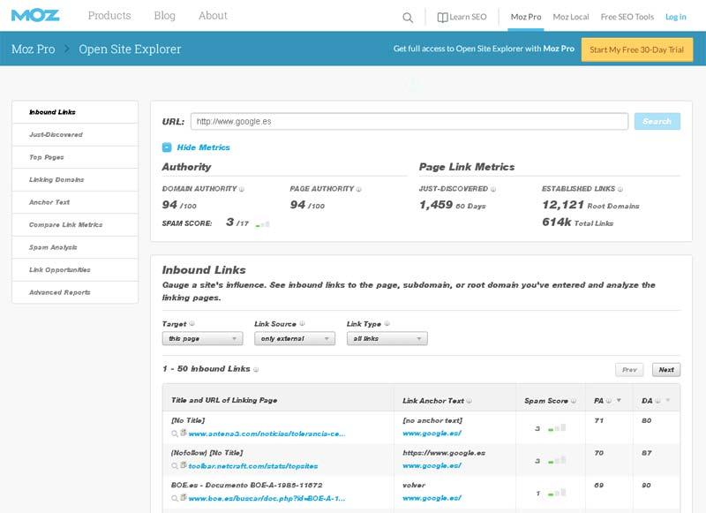Click info icon next to Just-Discovered
The width and height of the screenshot is (706, 513).
pyautogui.click(x=493, y=189)
